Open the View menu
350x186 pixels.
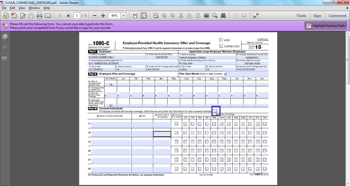pyautogui.click(x=22, y=8)
